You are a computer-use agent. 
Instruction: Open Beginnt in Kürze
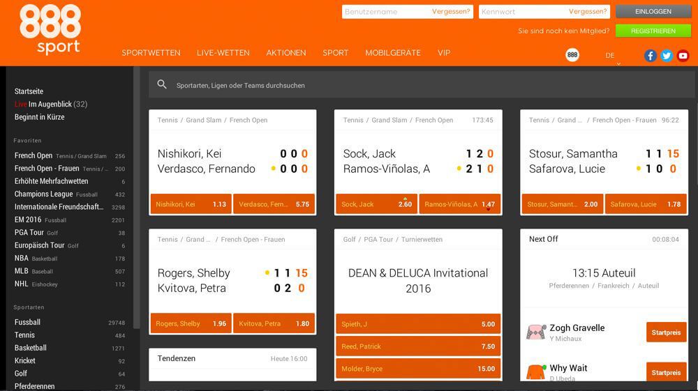click(x=39, y=117)
